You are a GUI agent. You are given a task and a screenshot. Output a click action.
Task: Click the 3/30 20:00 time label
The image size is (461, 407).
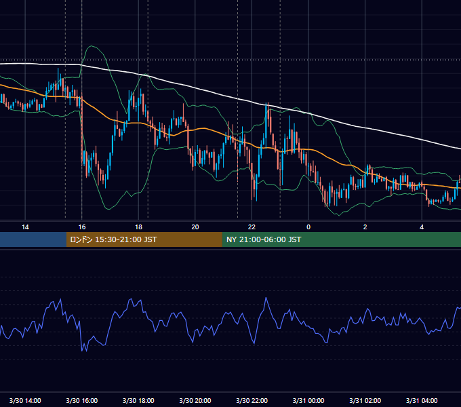pyautogui.click(x=195, y=400)
